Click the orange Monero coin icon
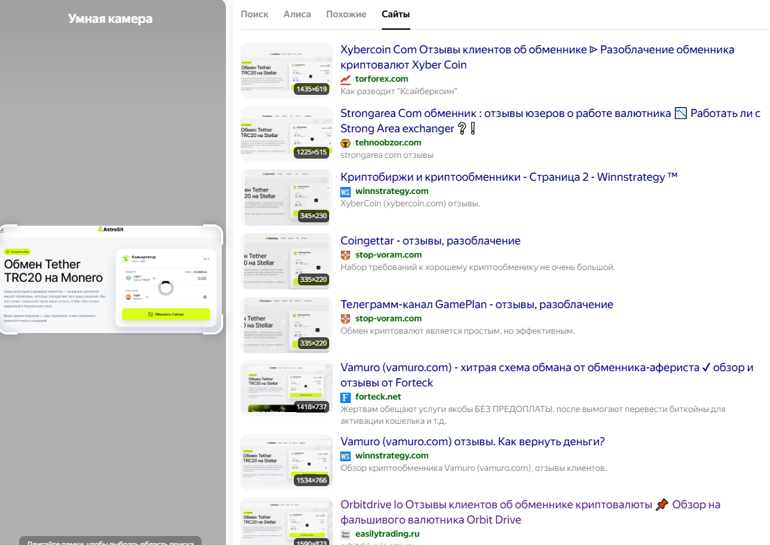Screen dimensions: 770x545 pos(128,296)
